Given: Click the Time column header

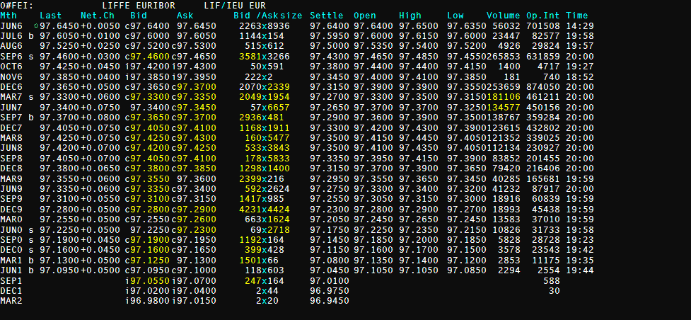Looking at the screenshot, I should (x=576, y=16).
